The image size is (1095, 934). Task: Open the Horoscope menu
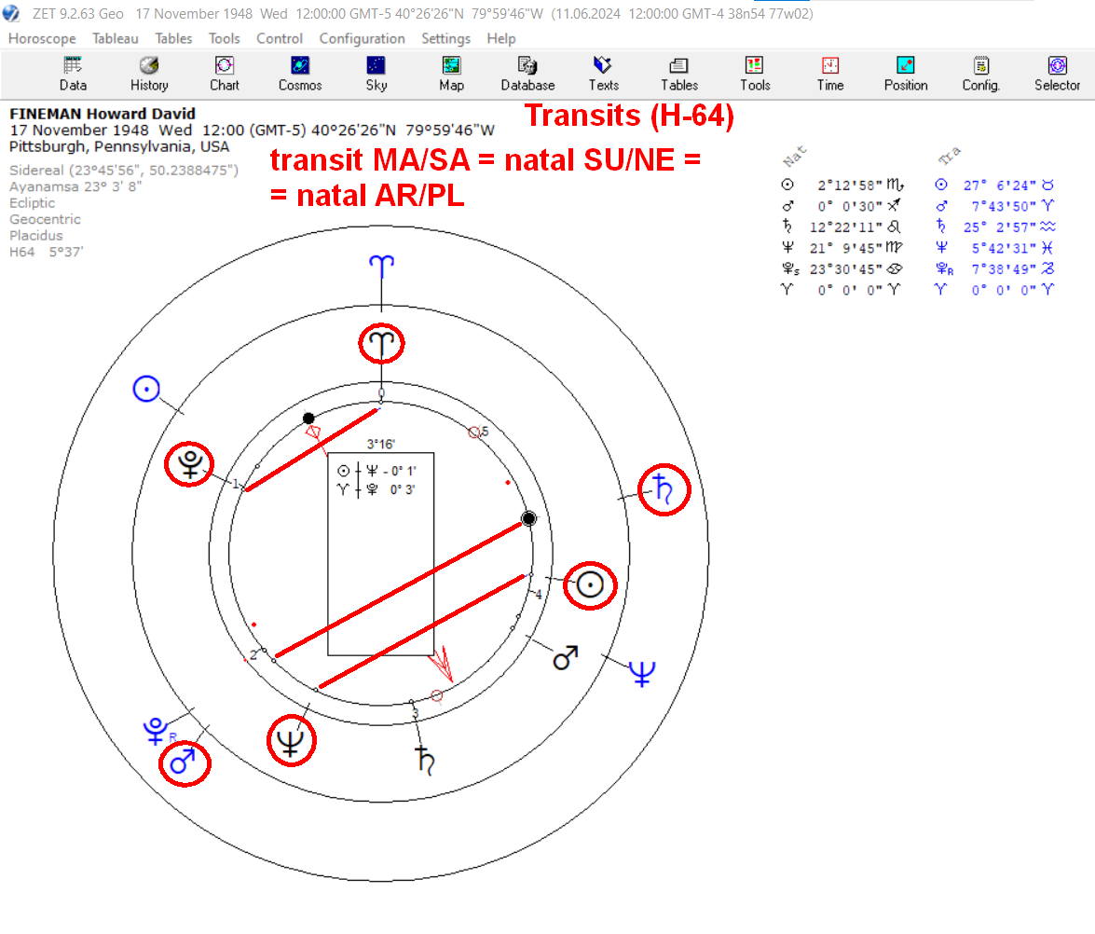point(42,38)
